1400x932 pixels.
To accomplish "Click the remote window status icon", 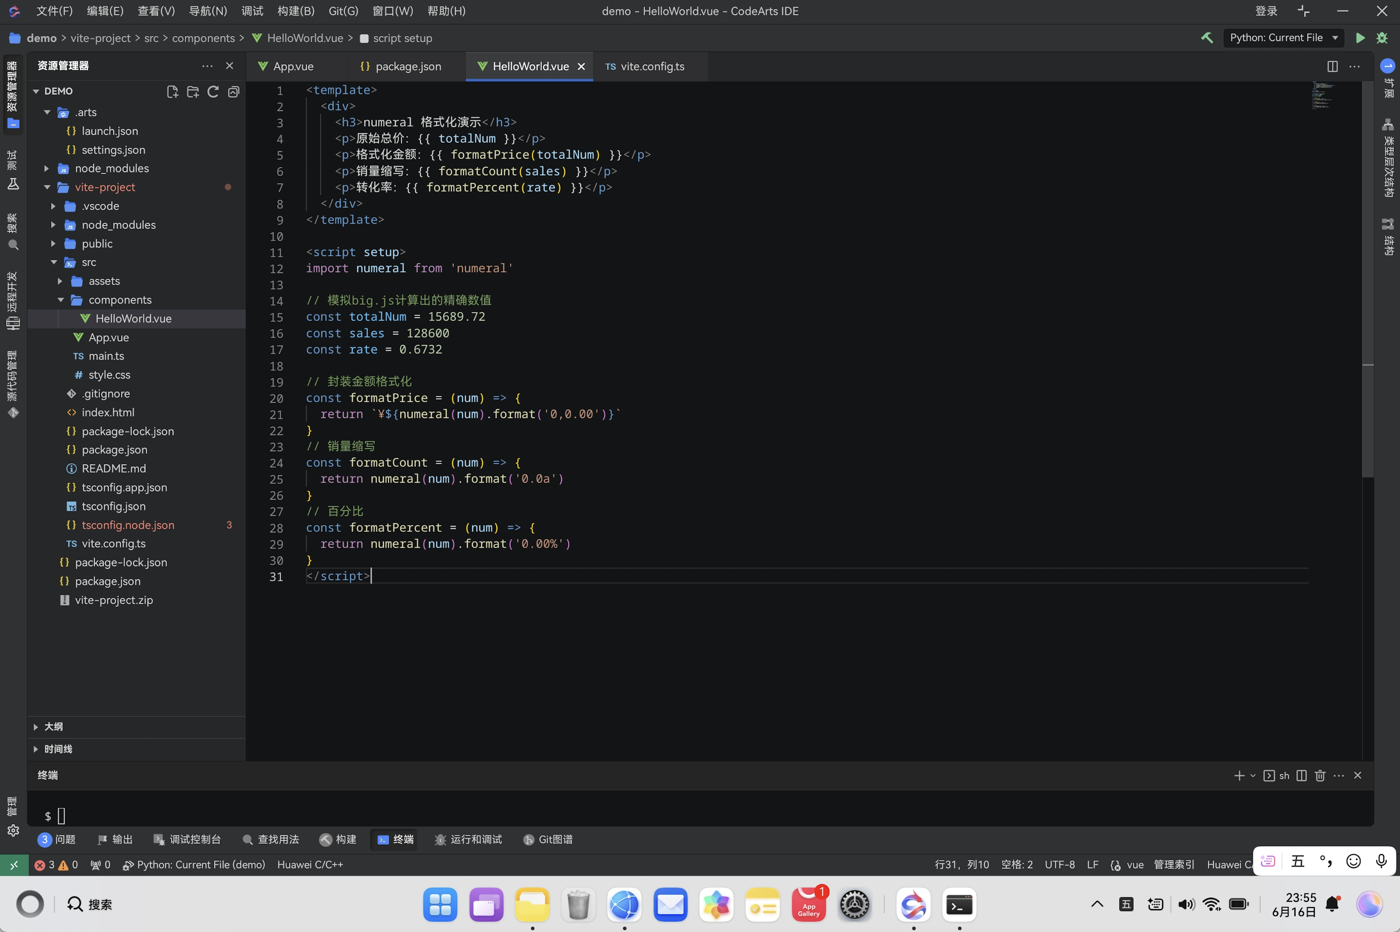I will pyautogui.click(x=14, y=865).
